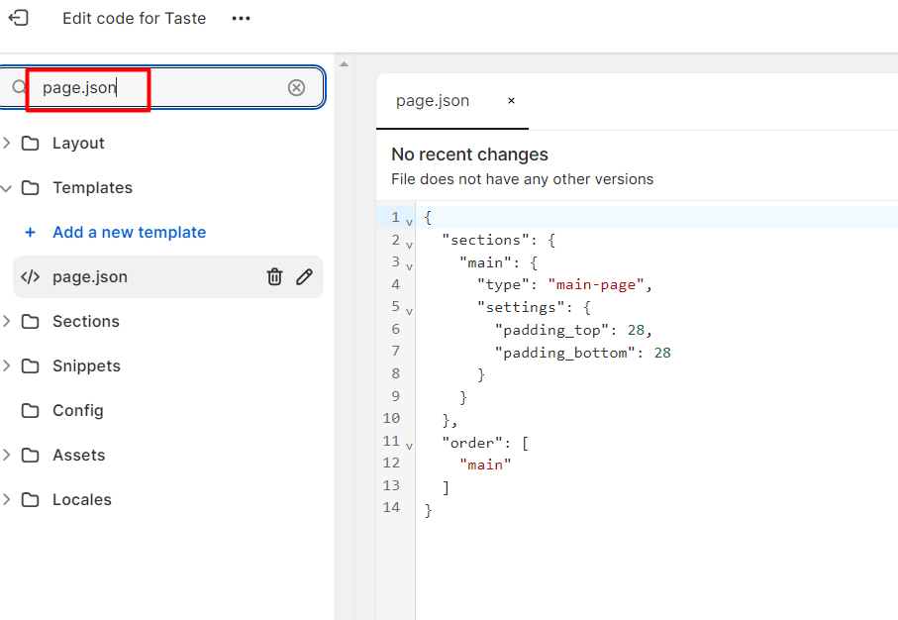Click the Locales folder icon
This screenshot has height=620, width=898.
point(31,500)
